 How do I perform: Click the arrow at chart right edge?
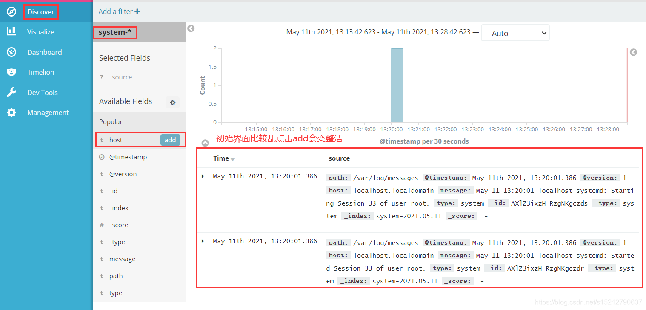634,52
